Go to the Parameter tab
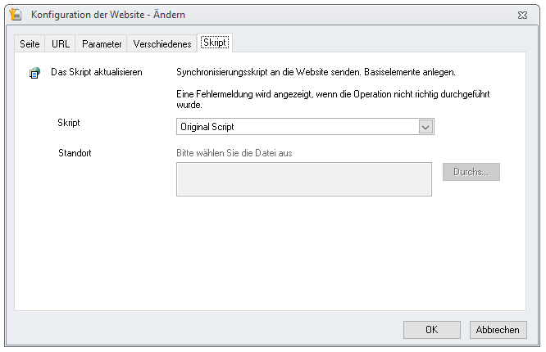 (x=102, y=44)
